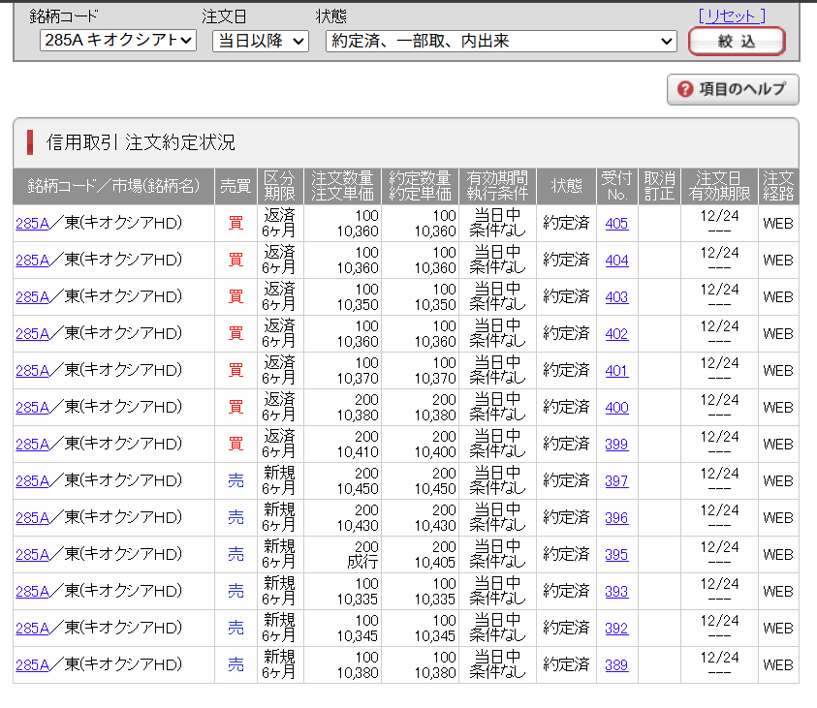Click 285A link in the 成行 order row
The image size is (817, 708).
pos(32,555)
